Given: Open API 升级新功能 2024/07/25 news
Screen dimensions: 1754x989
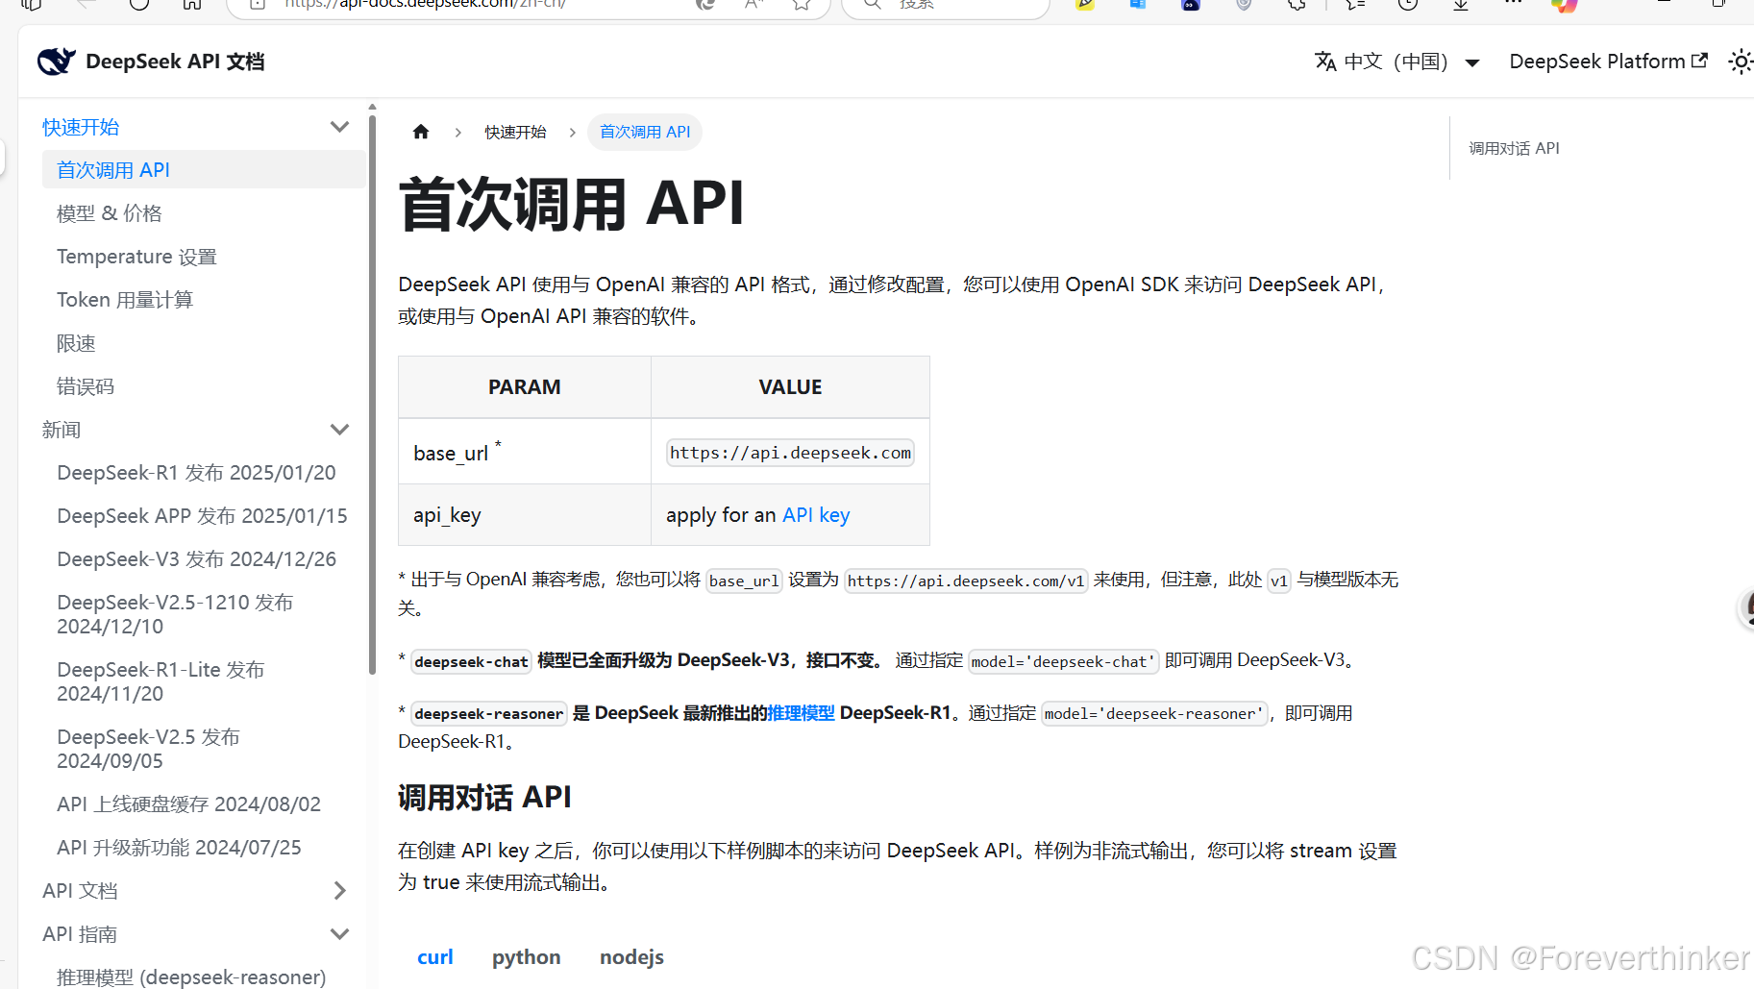Looking at the screenshot, I should [x=179, y=848].
